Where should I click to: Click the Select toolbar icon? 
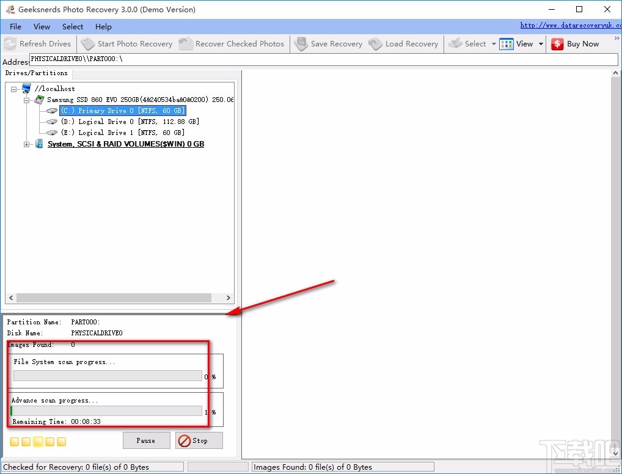click(455, 43)
